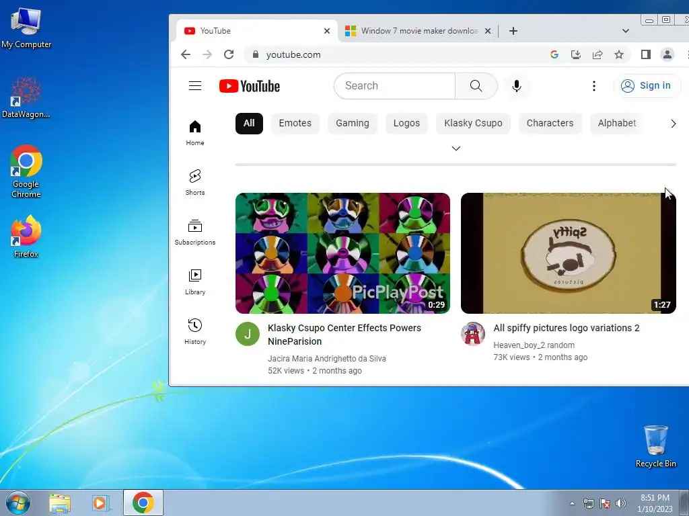Click the install app icon in address bar
The height and width of the screenshot is (516, 689).
[x=576, y=54]
